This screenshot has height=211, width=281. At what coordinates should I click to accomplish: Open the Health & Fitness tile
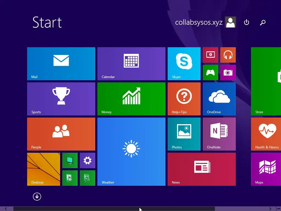(266, 134)
